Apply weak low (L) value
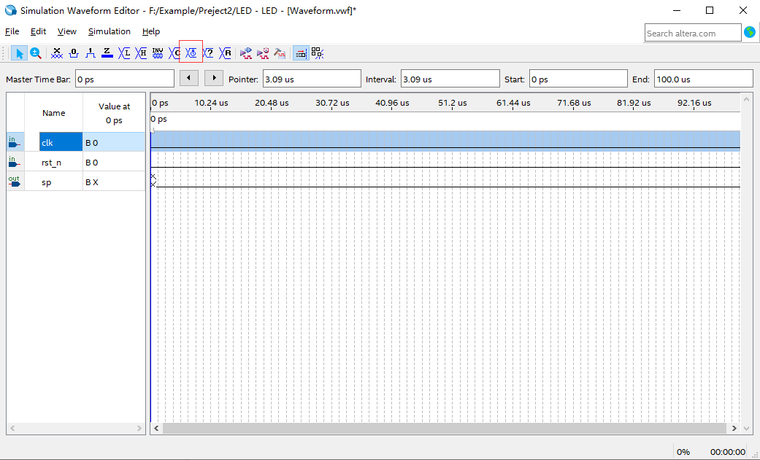The image size is (760, 460). click(124, 52)
